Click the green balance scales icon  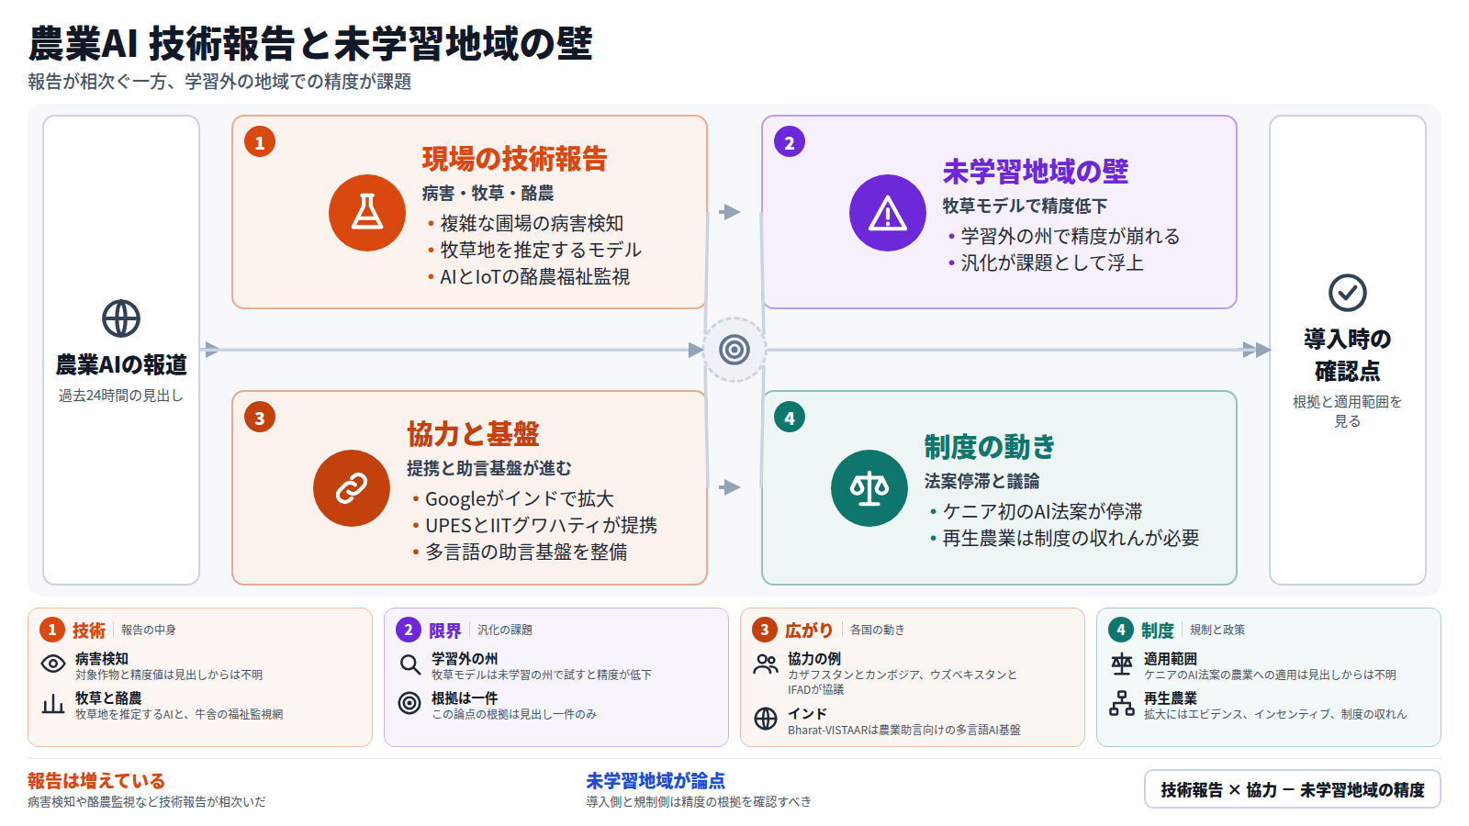[x=869, y=488]
